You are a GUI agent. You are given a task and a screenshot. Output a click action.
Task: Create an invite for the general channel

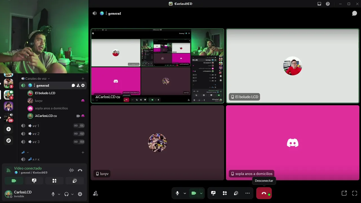[x=78, y=85]
